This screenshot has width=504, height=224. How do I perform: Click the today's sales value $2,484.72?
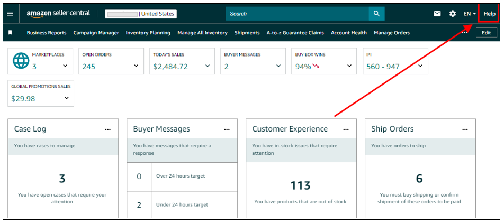point(170,67)
